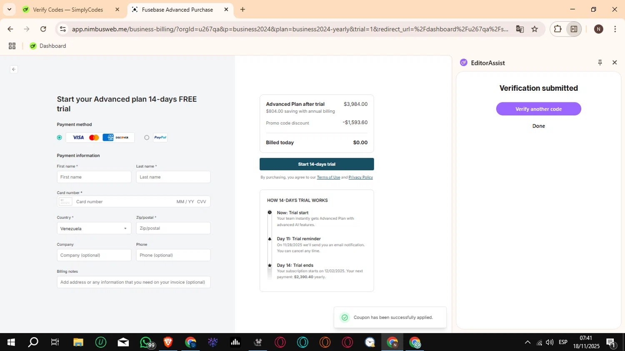Open the Country dropdown showing Venezuela
Image resolution: width=625 pixels, height=351 pixels.
(x=94, y=229)
